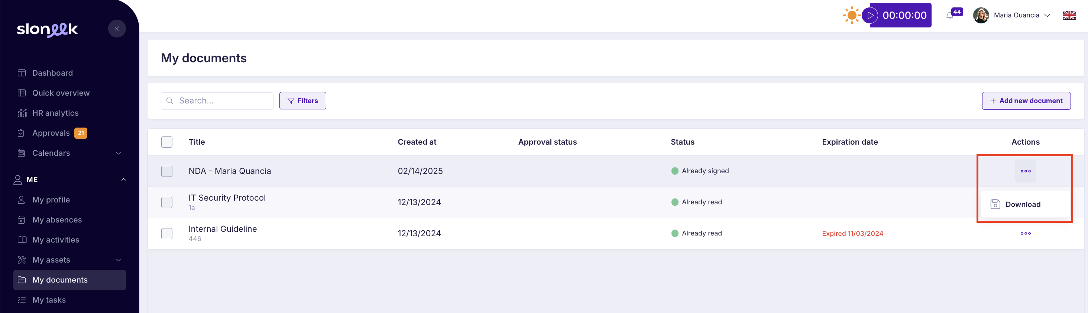Expand the Calendars chevron
This screenshot has width=1088, height=313.
pos(119,153)
